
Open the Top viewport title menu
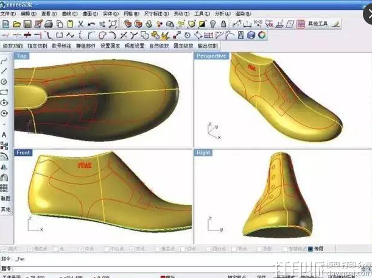tap(22, 55)
